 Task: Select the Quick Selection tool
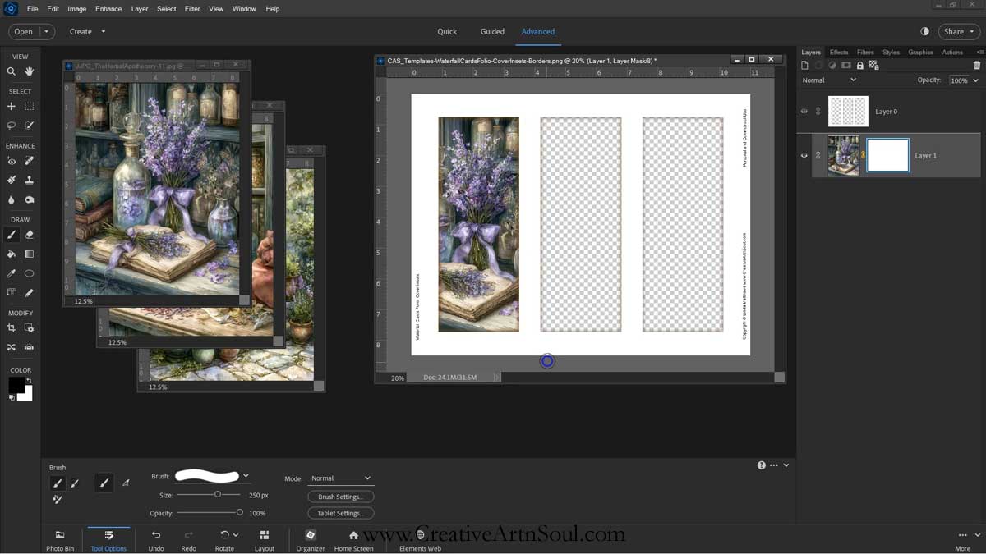(30, 126)
